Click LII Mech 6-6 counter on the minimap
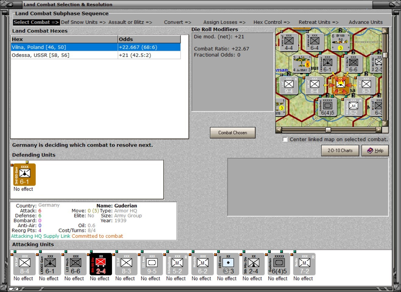401x292 pixels. click(x=353, y=64)
